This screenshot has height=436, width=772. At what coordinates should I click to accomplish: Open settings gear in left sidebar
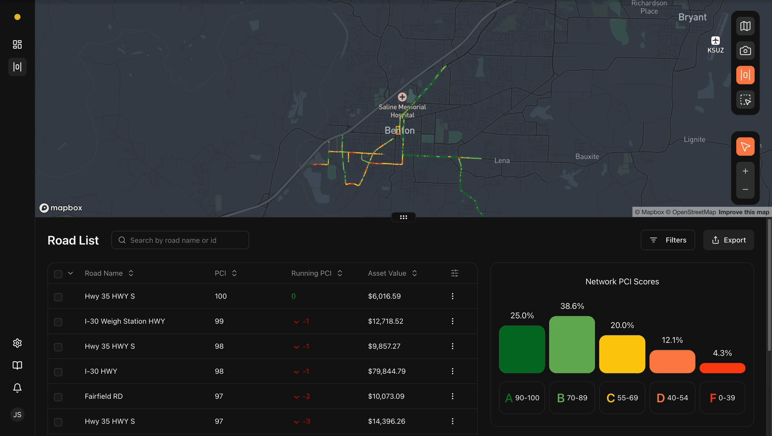(17, 343)
